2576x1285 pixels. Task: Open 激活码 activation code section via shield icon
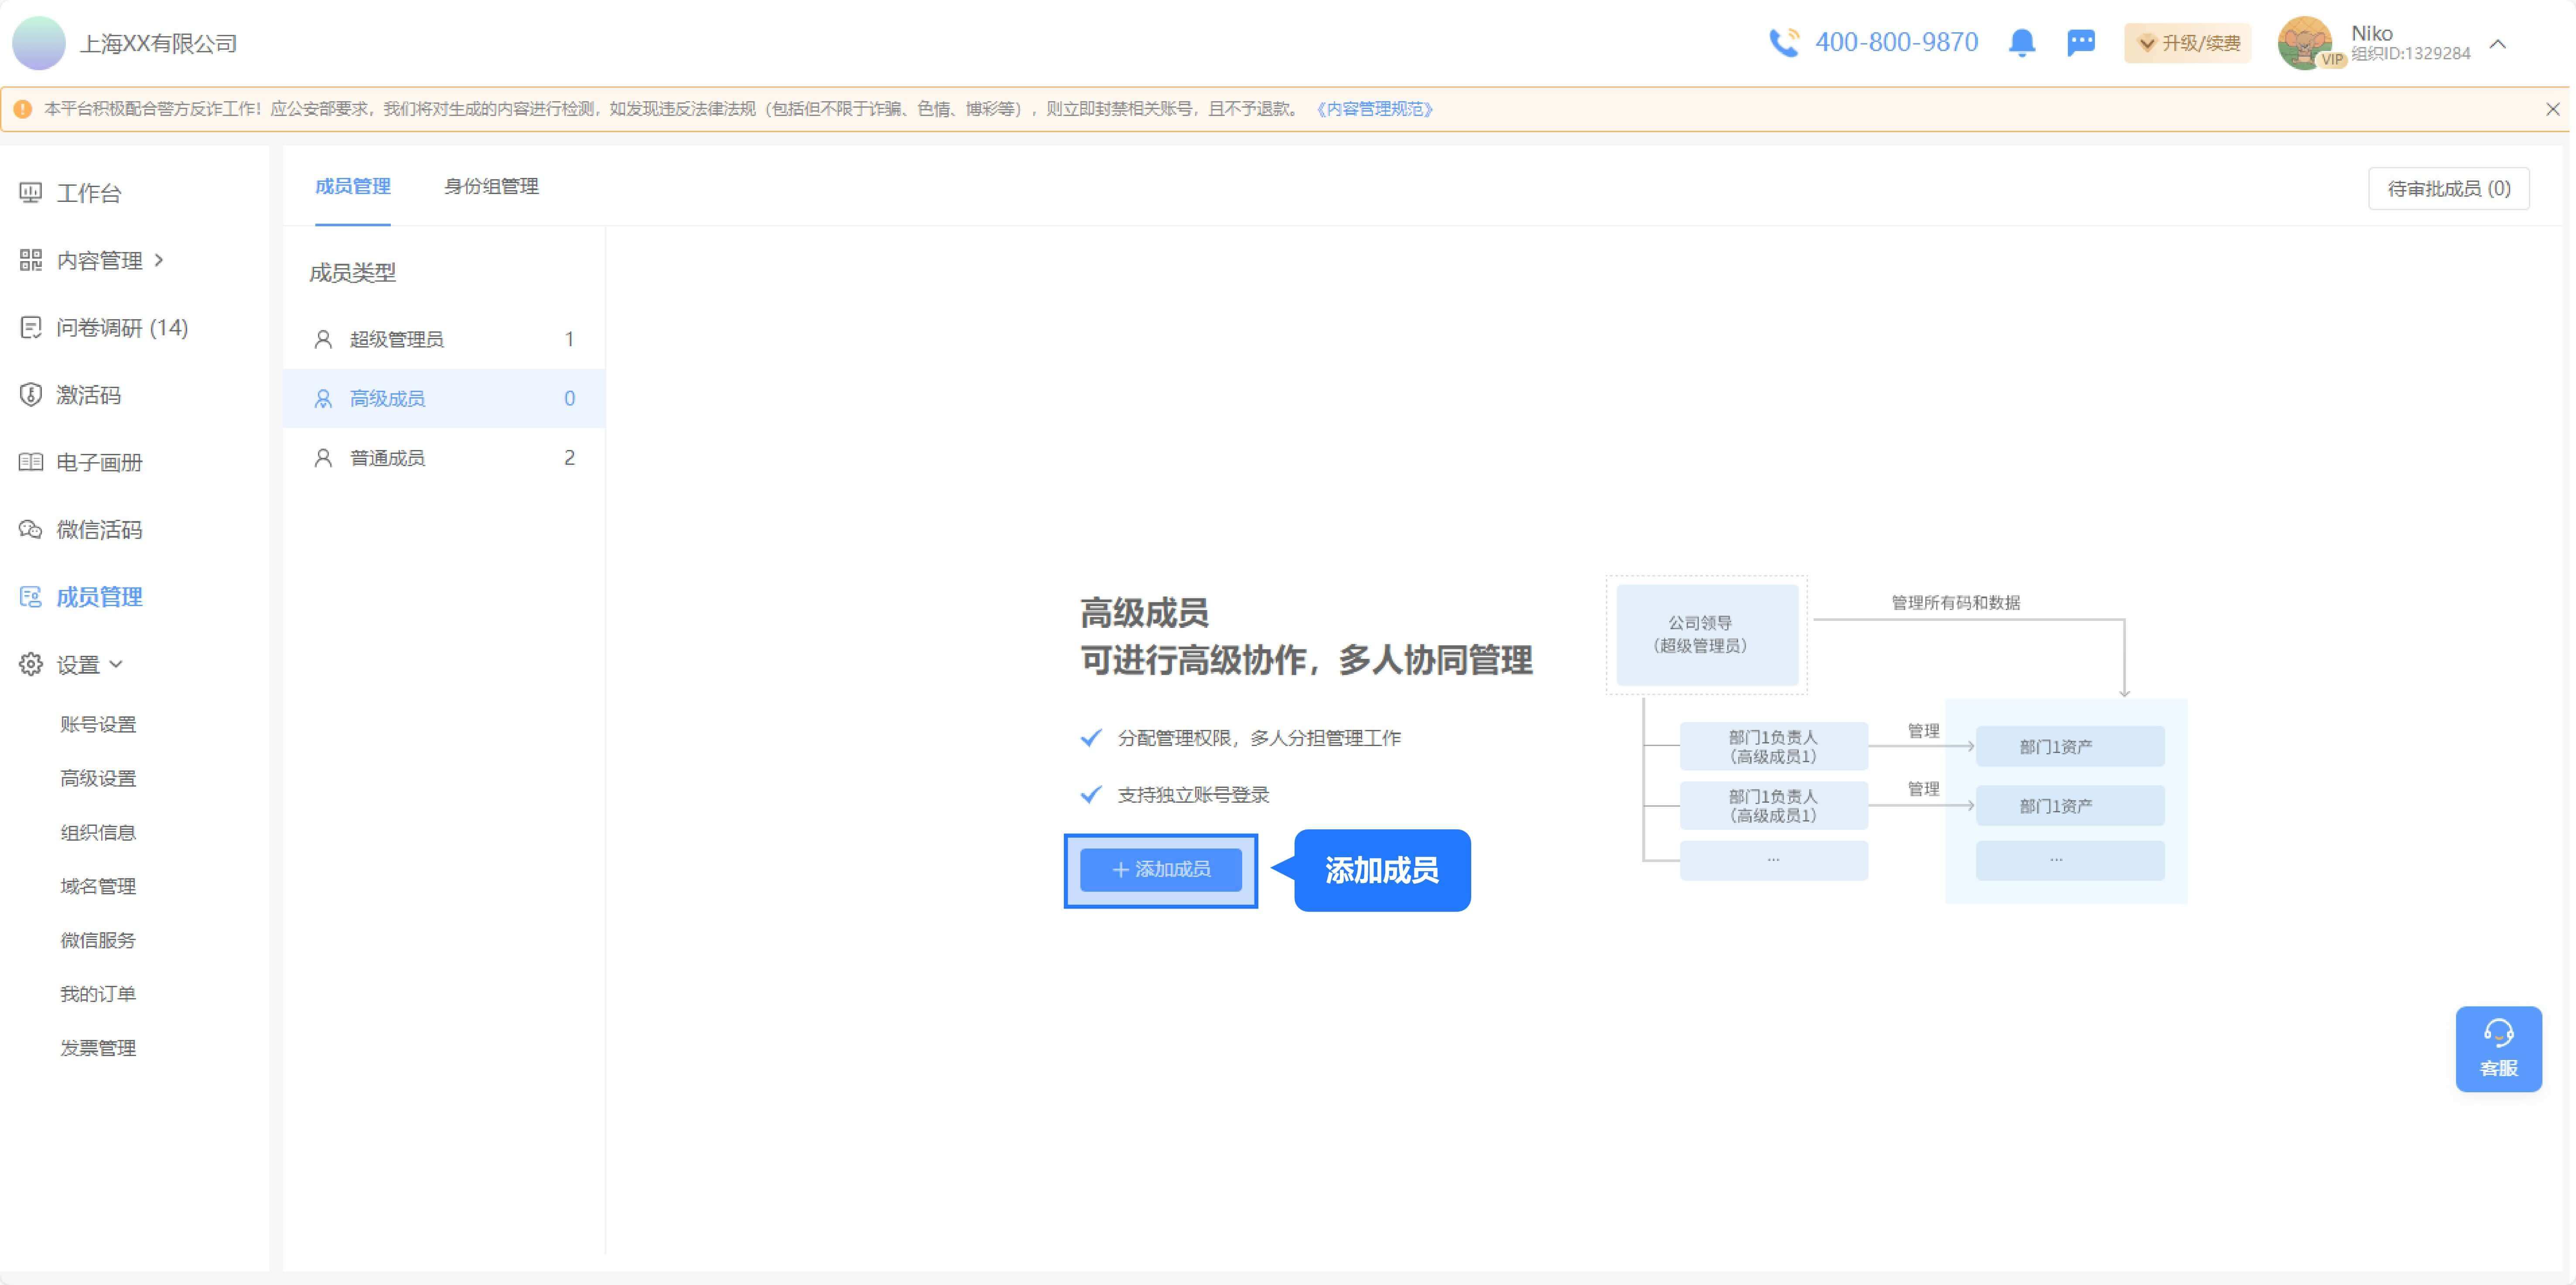coord(30,394)
